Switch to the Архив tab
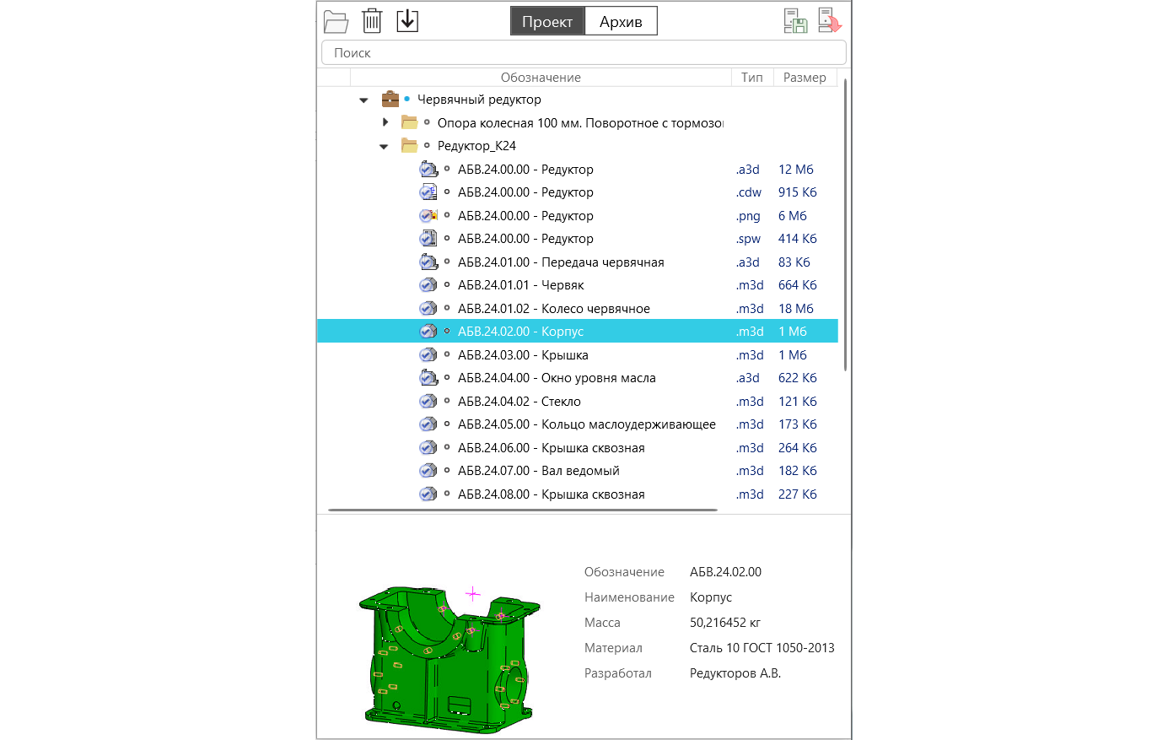The image size is (1168, 740). point(621,22)
